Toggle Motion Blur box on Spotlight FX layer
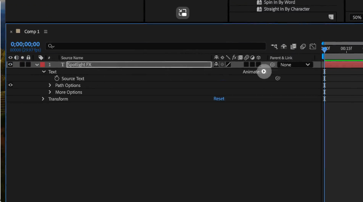Image resolution: width=363 pixels, height=202 pixels. pyautogui.click(x=246, y=64)
